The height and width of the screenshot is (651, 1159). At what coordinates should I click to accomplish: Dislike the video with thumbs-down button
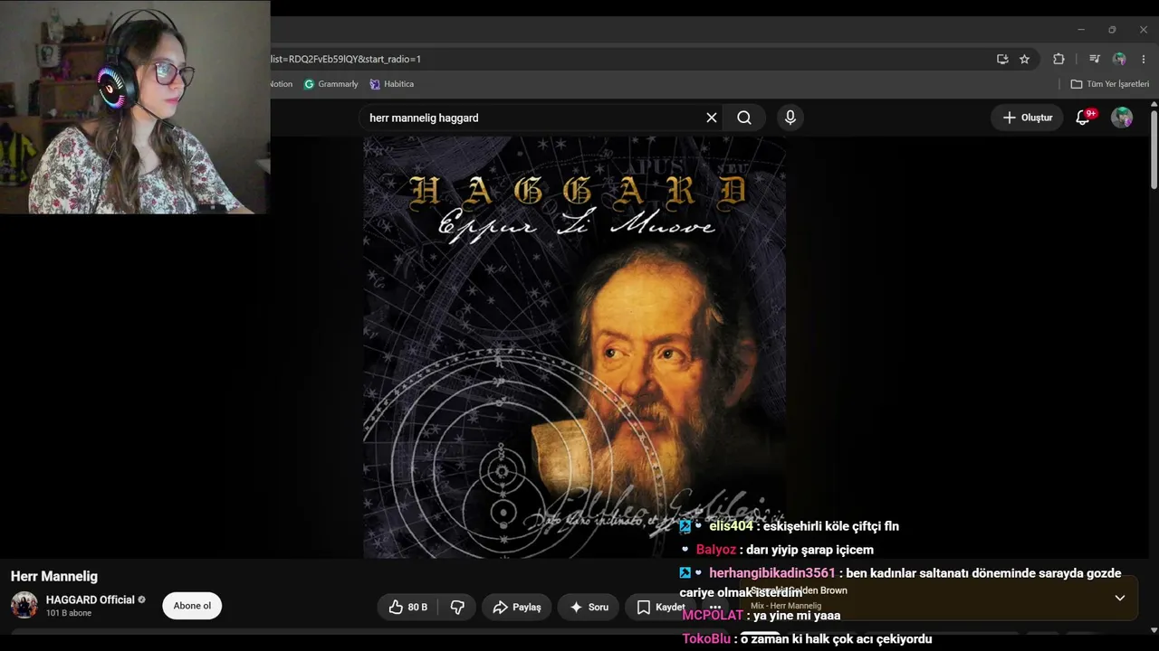tap(457, 608)
